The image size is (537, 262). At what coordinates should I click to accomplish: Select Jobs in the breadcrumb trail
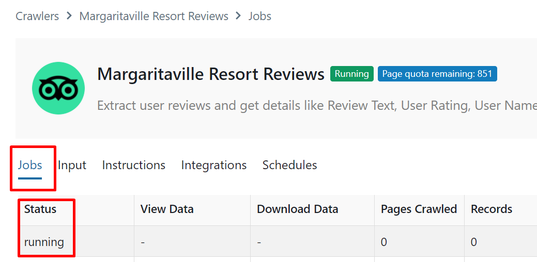pyautogui.click(x=259, y=16)
